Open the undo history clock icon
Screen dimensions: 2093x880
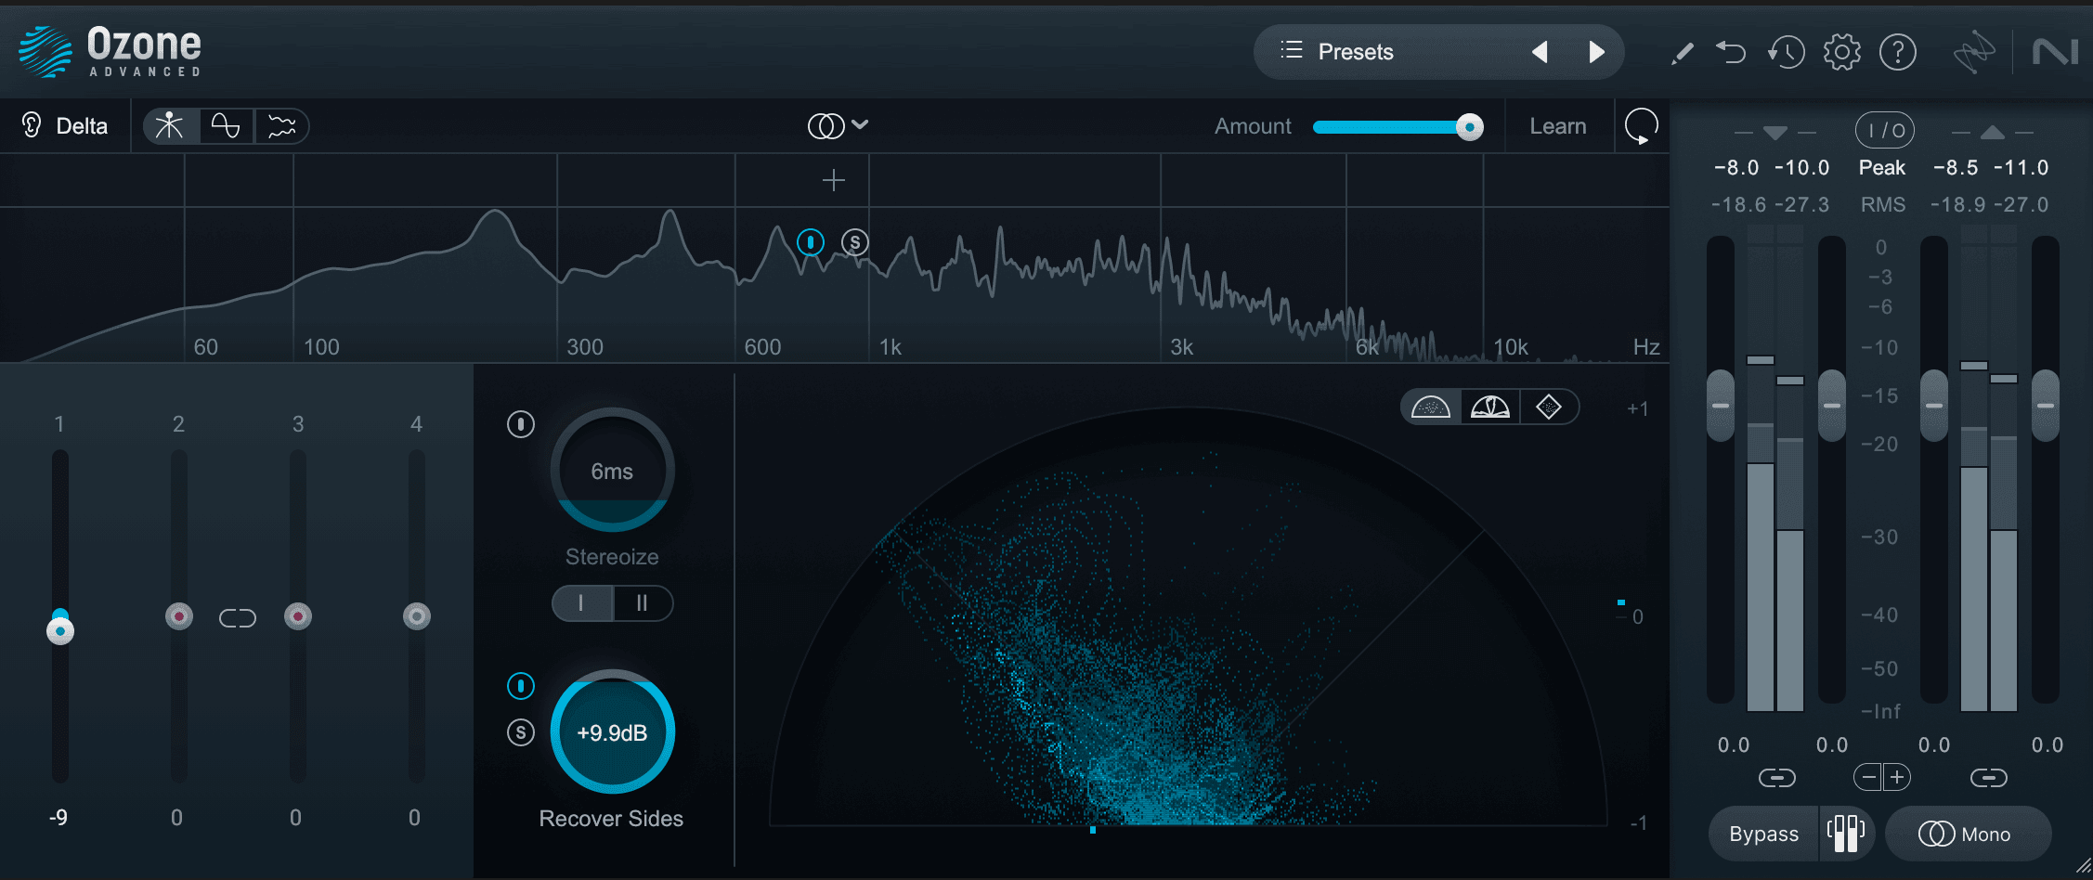pos(1786,52)
